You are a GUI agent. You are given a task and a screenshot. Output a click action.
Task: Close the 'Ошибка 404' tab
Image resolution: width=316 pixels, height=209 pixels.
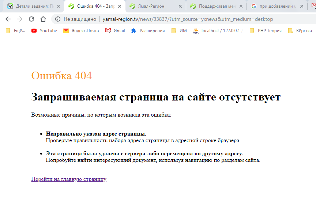[119, 6]
